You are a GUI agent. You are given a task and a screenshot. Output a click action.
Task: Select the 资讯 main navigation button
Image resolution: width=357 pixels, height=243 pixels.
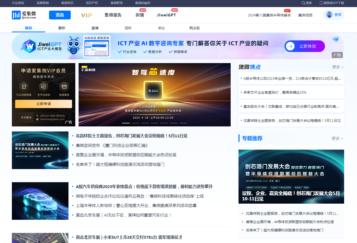click(x=60, y=15)
